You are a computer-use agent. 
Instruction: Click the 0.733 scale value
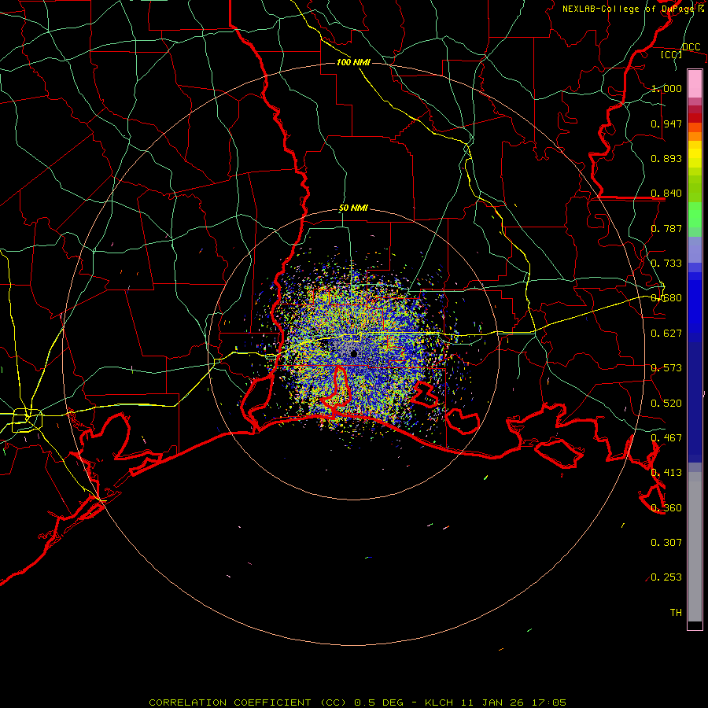point(666,264)
